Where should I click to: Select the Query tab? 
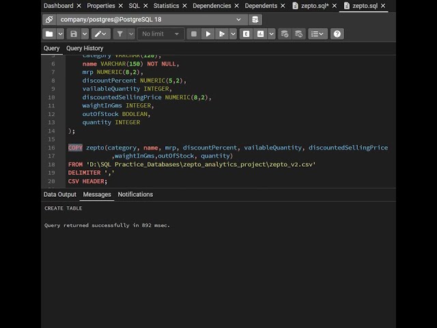pos(52,49)
